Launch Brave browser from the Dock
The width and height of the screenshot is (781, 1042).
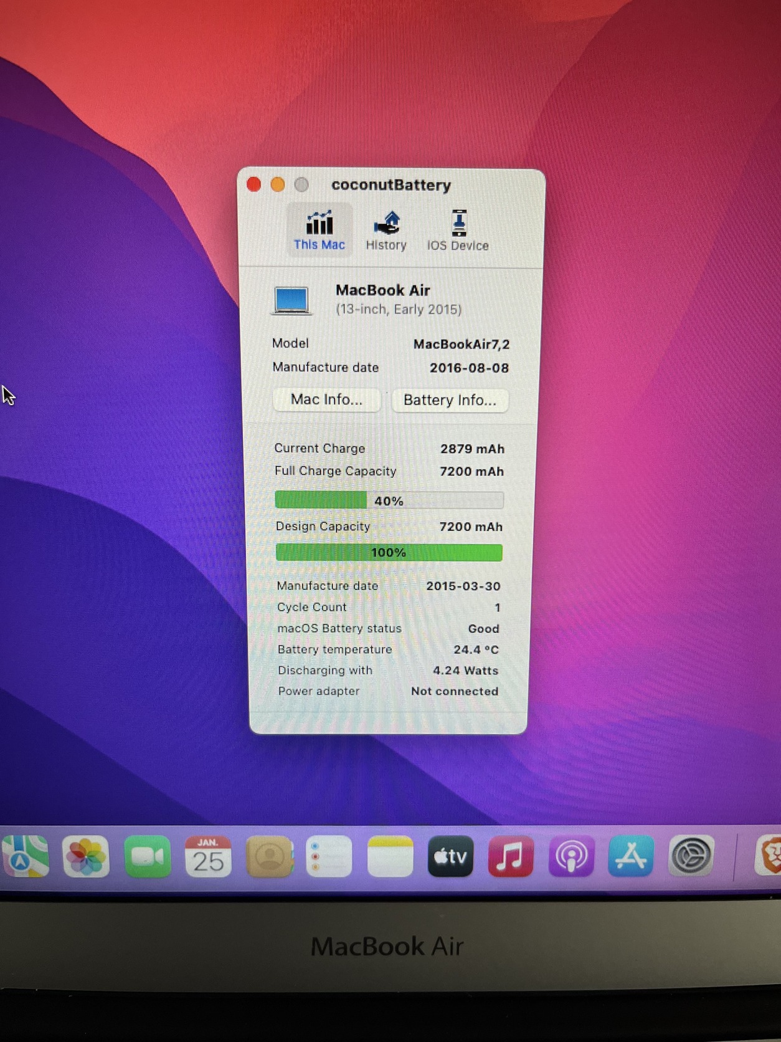pyautogui.click(x=768, y=856)
